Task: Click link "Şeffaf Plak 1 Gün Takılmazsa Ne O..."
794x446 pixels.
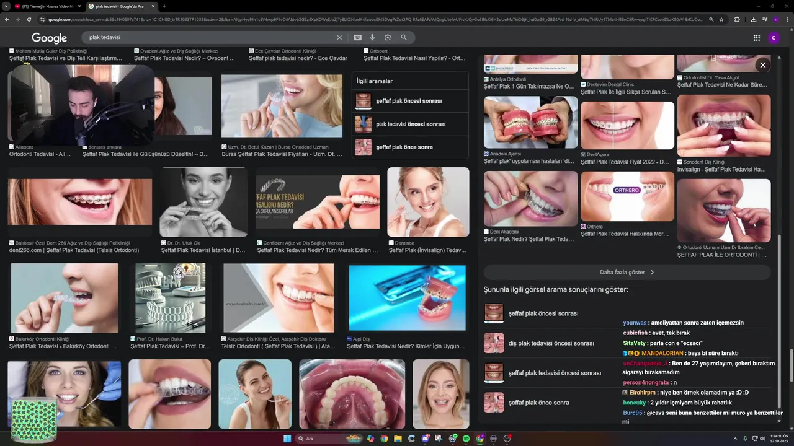Action: [x=529, y=87]
